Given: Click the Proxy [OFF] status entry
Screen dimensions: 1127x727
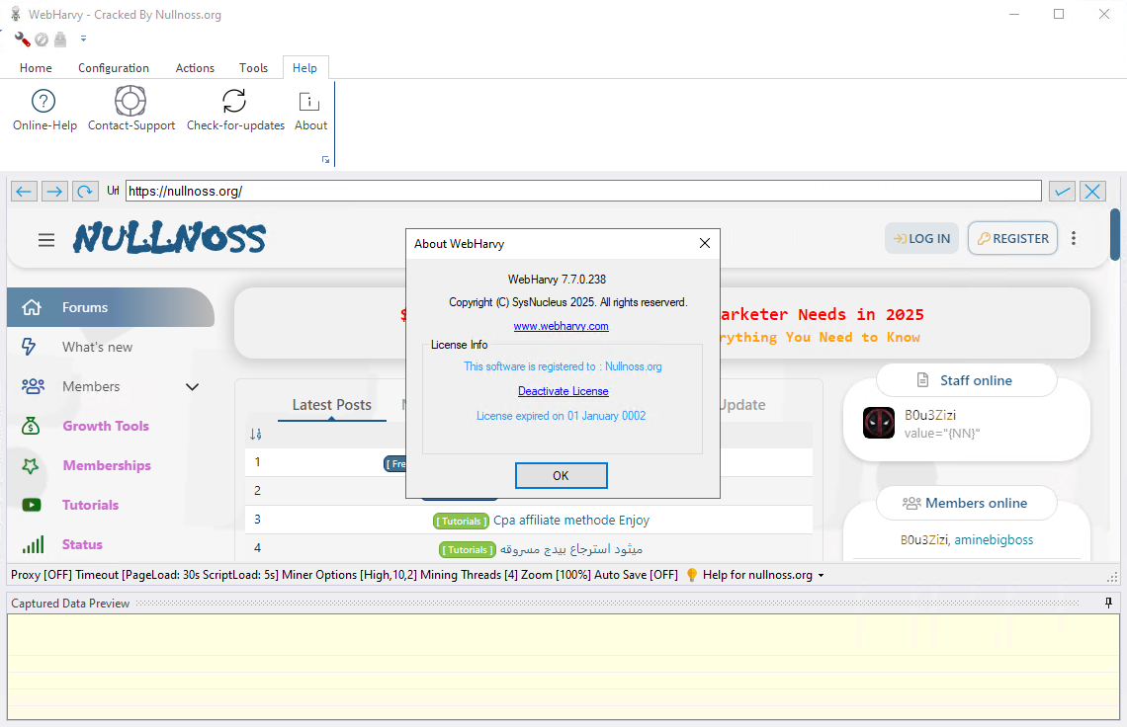Looking at the screenshot, I should coord(42,575).
